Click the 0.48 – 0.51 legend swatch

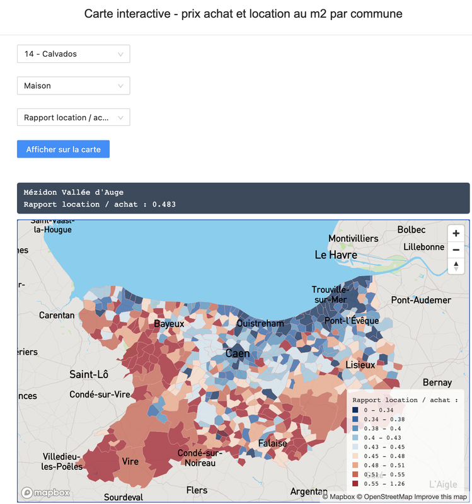(355, 465)
